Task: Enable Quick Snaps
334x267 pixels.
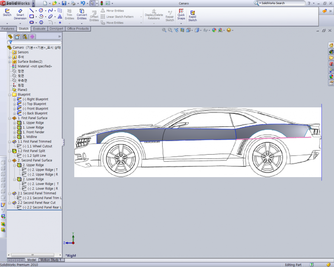Action: point(181,15)
